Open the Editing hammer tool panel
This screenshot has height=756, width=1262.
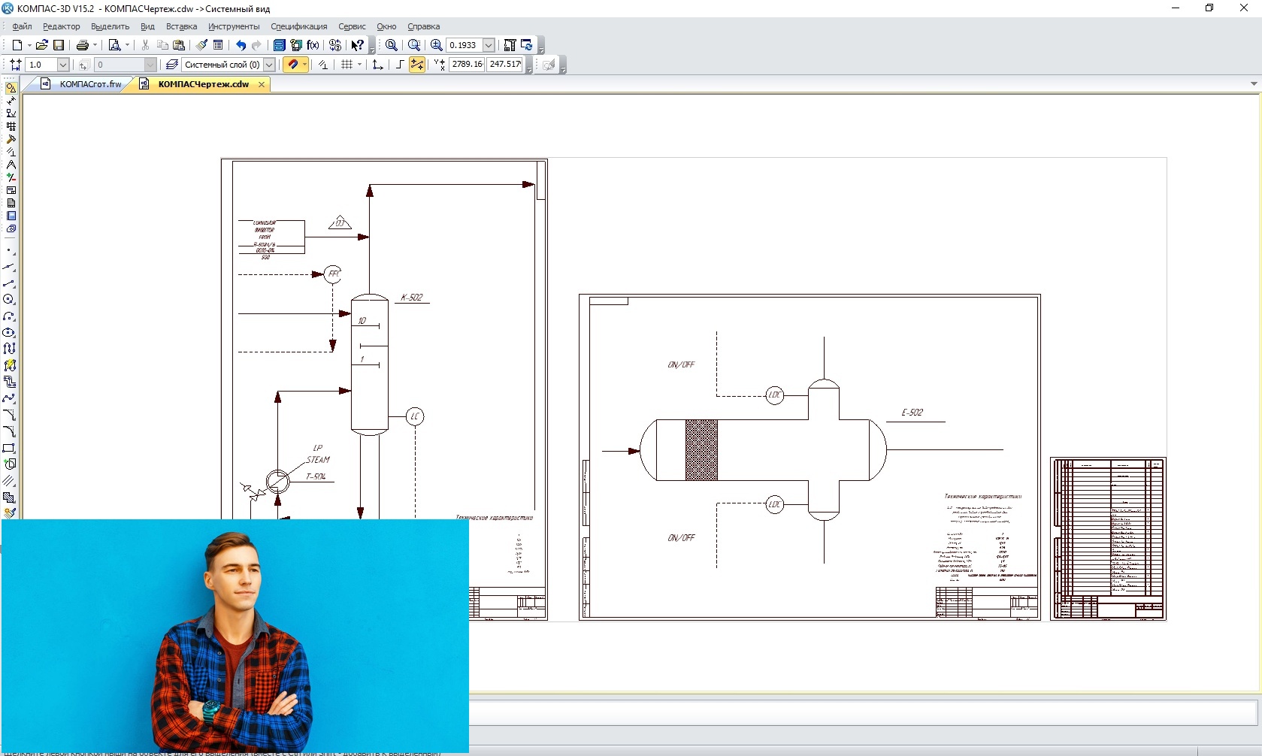11,139
